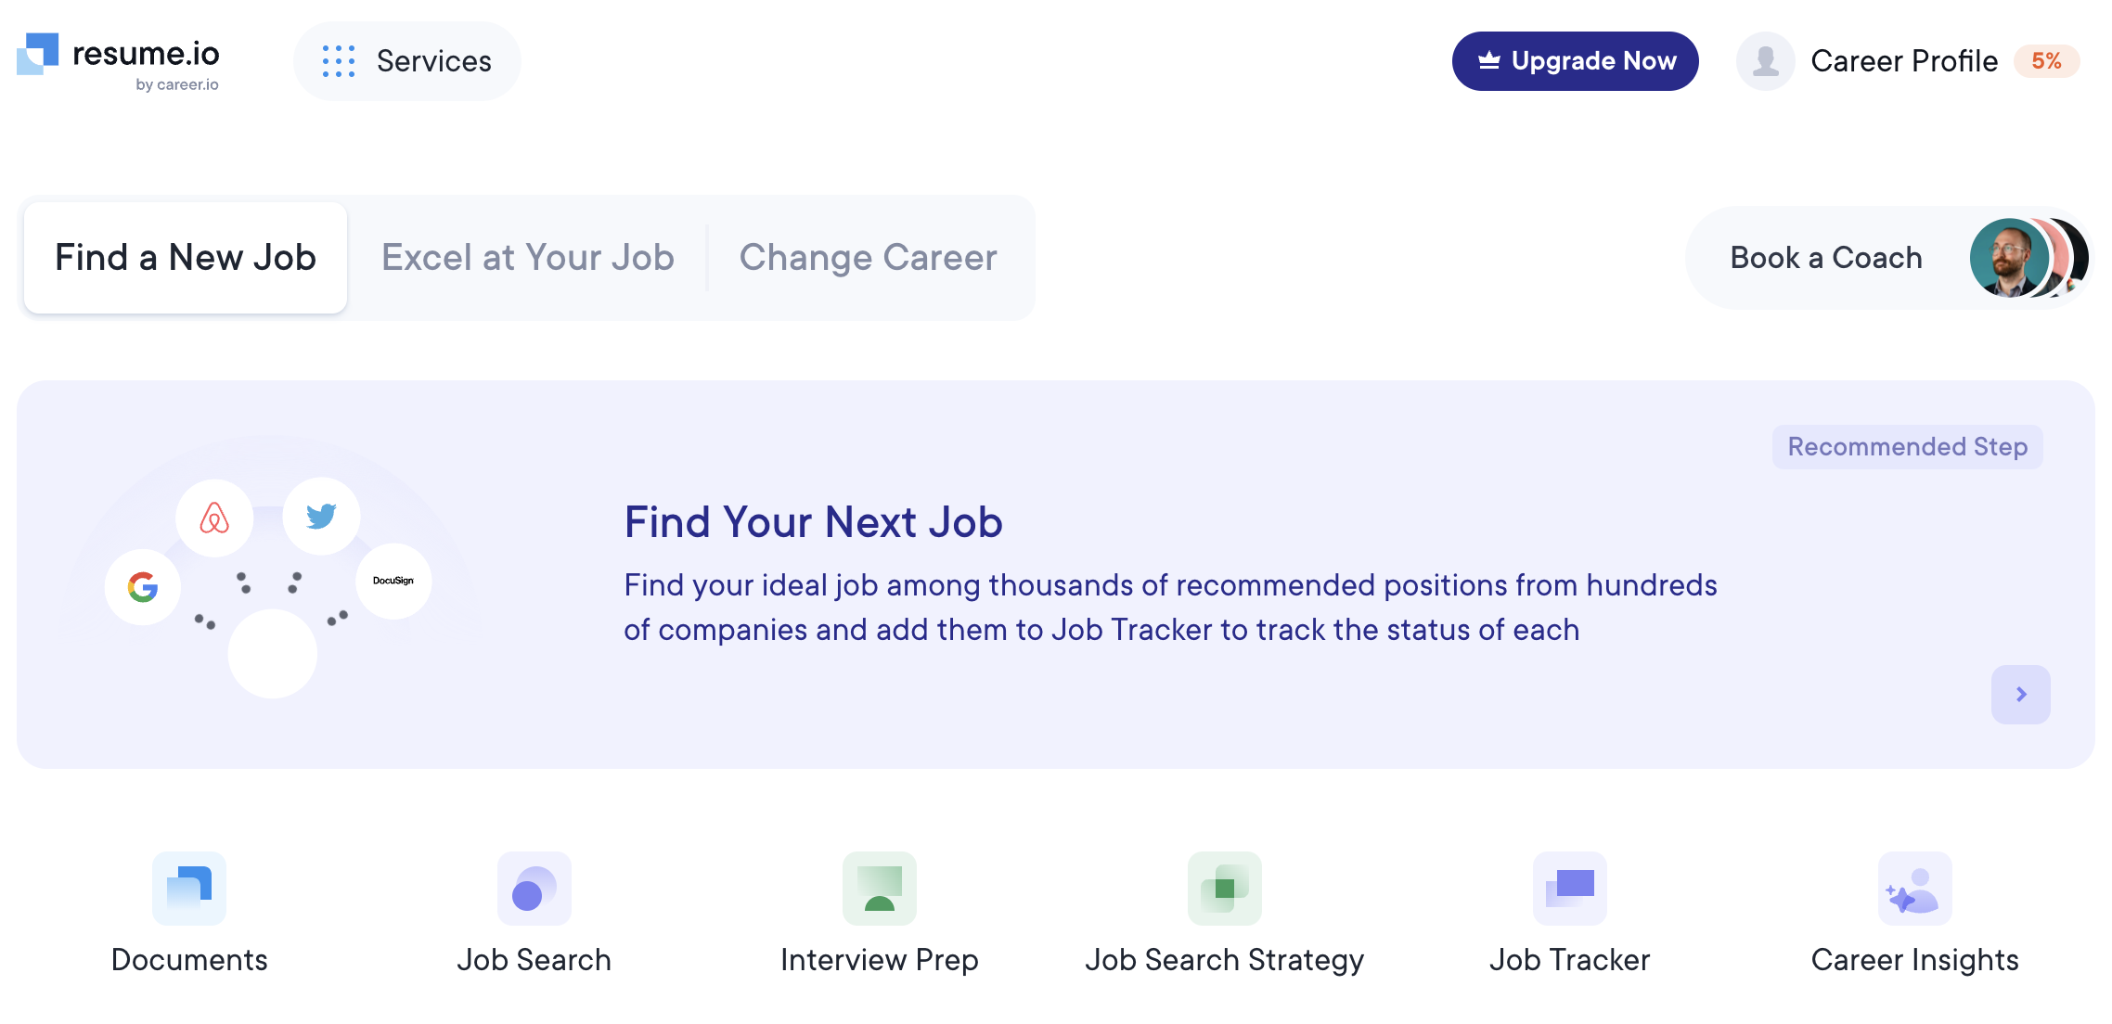The image size is (2112, 1024).
Task: Open the Career Profile avatar icon
Action: (1764, 60)
